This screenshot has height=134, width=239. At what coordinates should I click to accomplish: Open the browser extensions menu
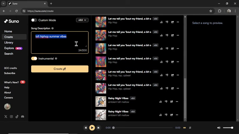click(219, 11)
